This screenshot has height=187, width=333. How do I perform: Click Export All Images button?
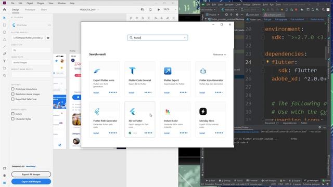tap(31, 175)
